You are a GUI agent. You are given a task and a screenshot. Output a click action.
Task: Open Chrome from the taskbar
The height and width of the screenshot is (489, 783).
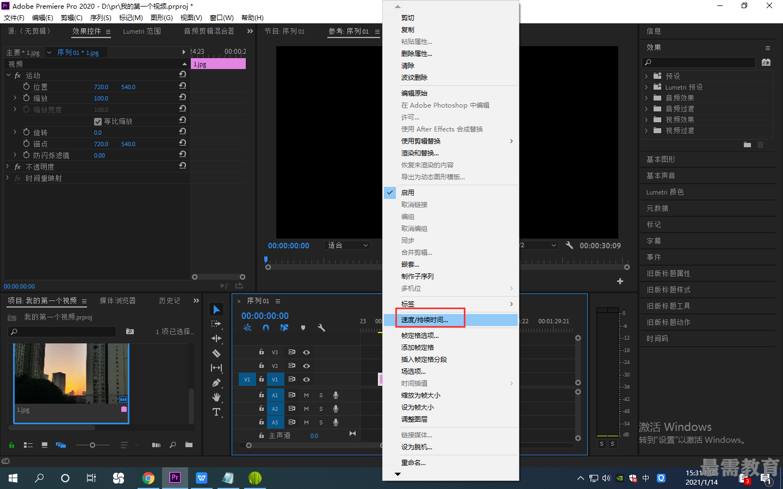pos(148,478)
